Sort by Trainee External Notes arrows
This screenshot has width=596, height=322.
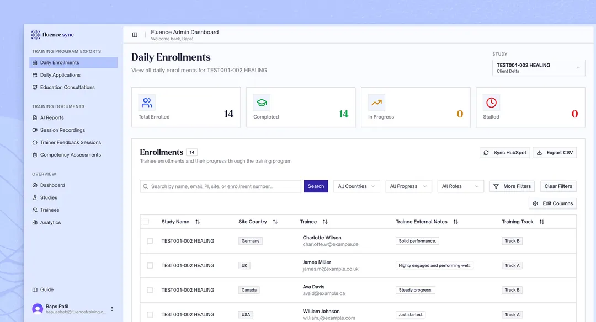pyautogui.click(x=455, y=222)
